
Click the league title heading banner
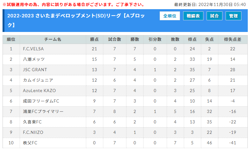tap(125, 20)
